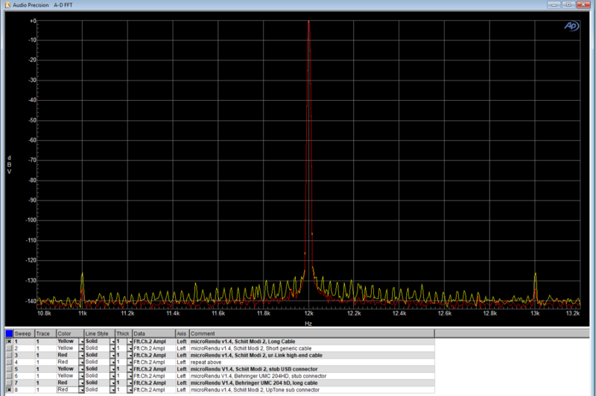Open Color dropdown for sweep 8
This screenshot has width=596, height=396.
(81, 389)
